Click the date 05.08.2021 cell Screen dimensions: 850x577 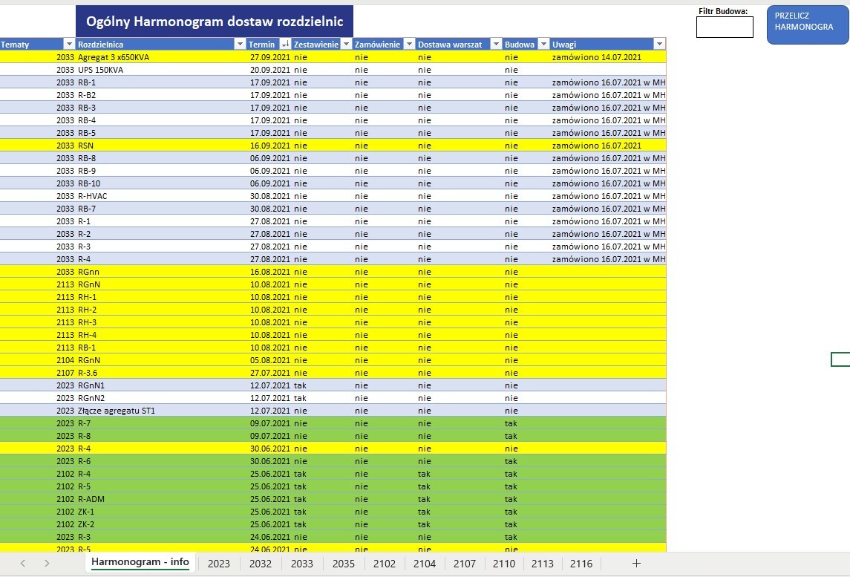(270, 360)
